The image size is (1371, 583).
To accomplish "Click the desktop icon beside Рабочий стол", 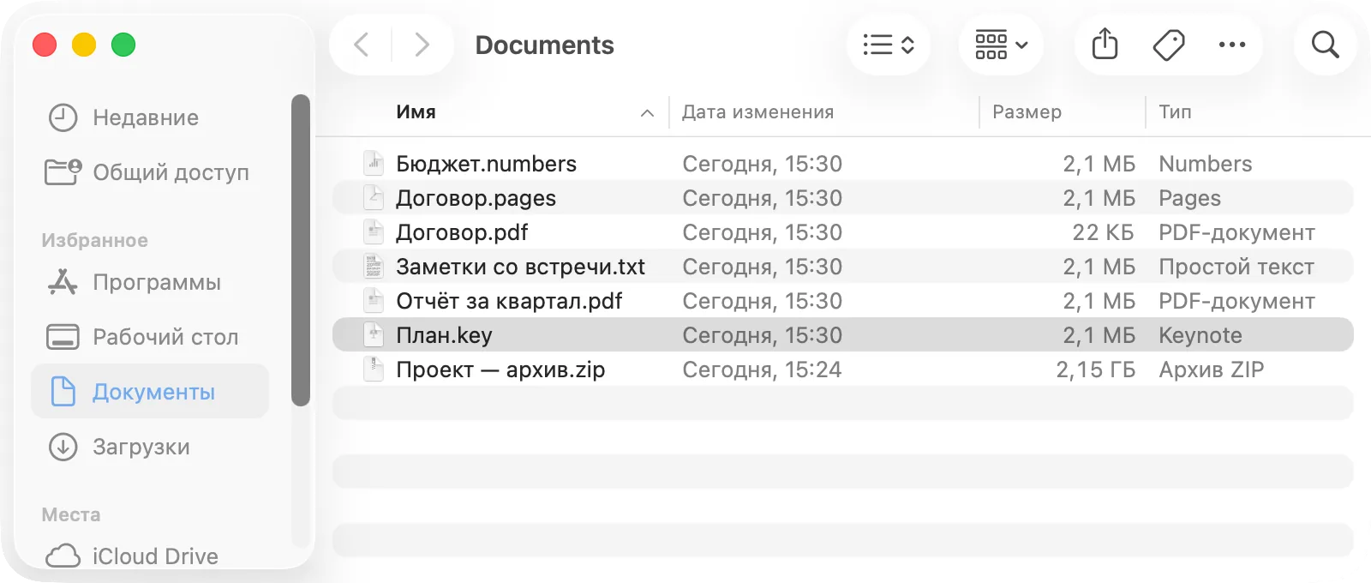I will coord(63,337).
